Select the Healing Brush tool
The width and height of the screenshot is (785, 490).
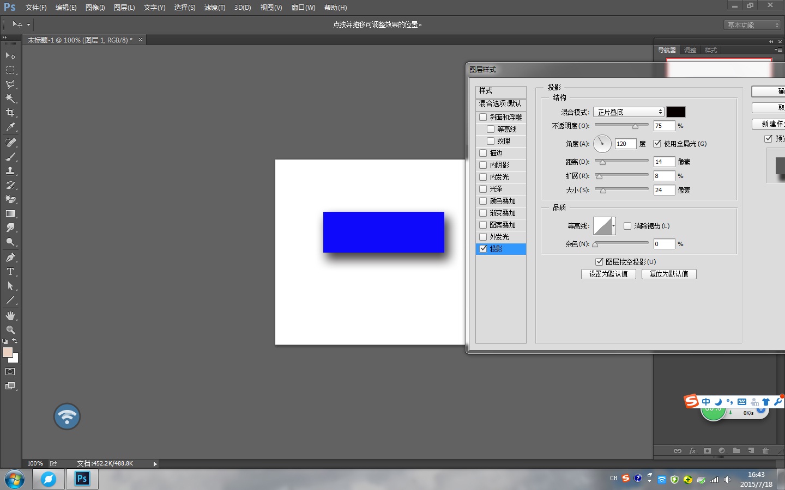pyautogui.click(x=10, y=143)
